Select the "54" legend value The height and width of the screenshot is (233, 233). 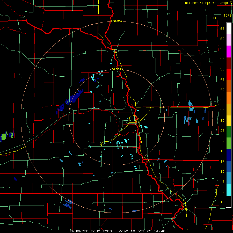(222, 59)
